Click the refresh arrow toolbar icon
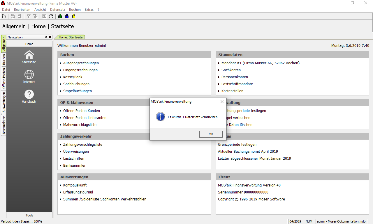This screenshot has width=373, height=224. (x=51, y=16)
